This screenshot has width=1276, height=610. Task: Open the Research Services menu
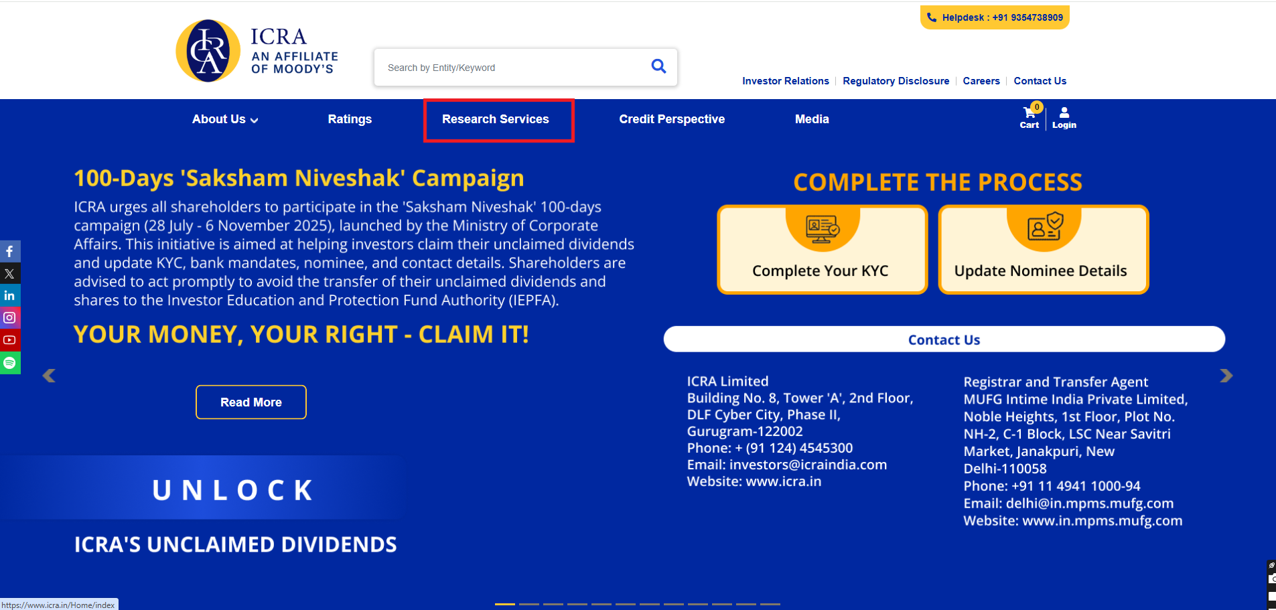point(496,119)
